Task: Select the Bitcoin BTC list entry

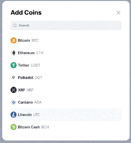Action: (x=66, y=40)
